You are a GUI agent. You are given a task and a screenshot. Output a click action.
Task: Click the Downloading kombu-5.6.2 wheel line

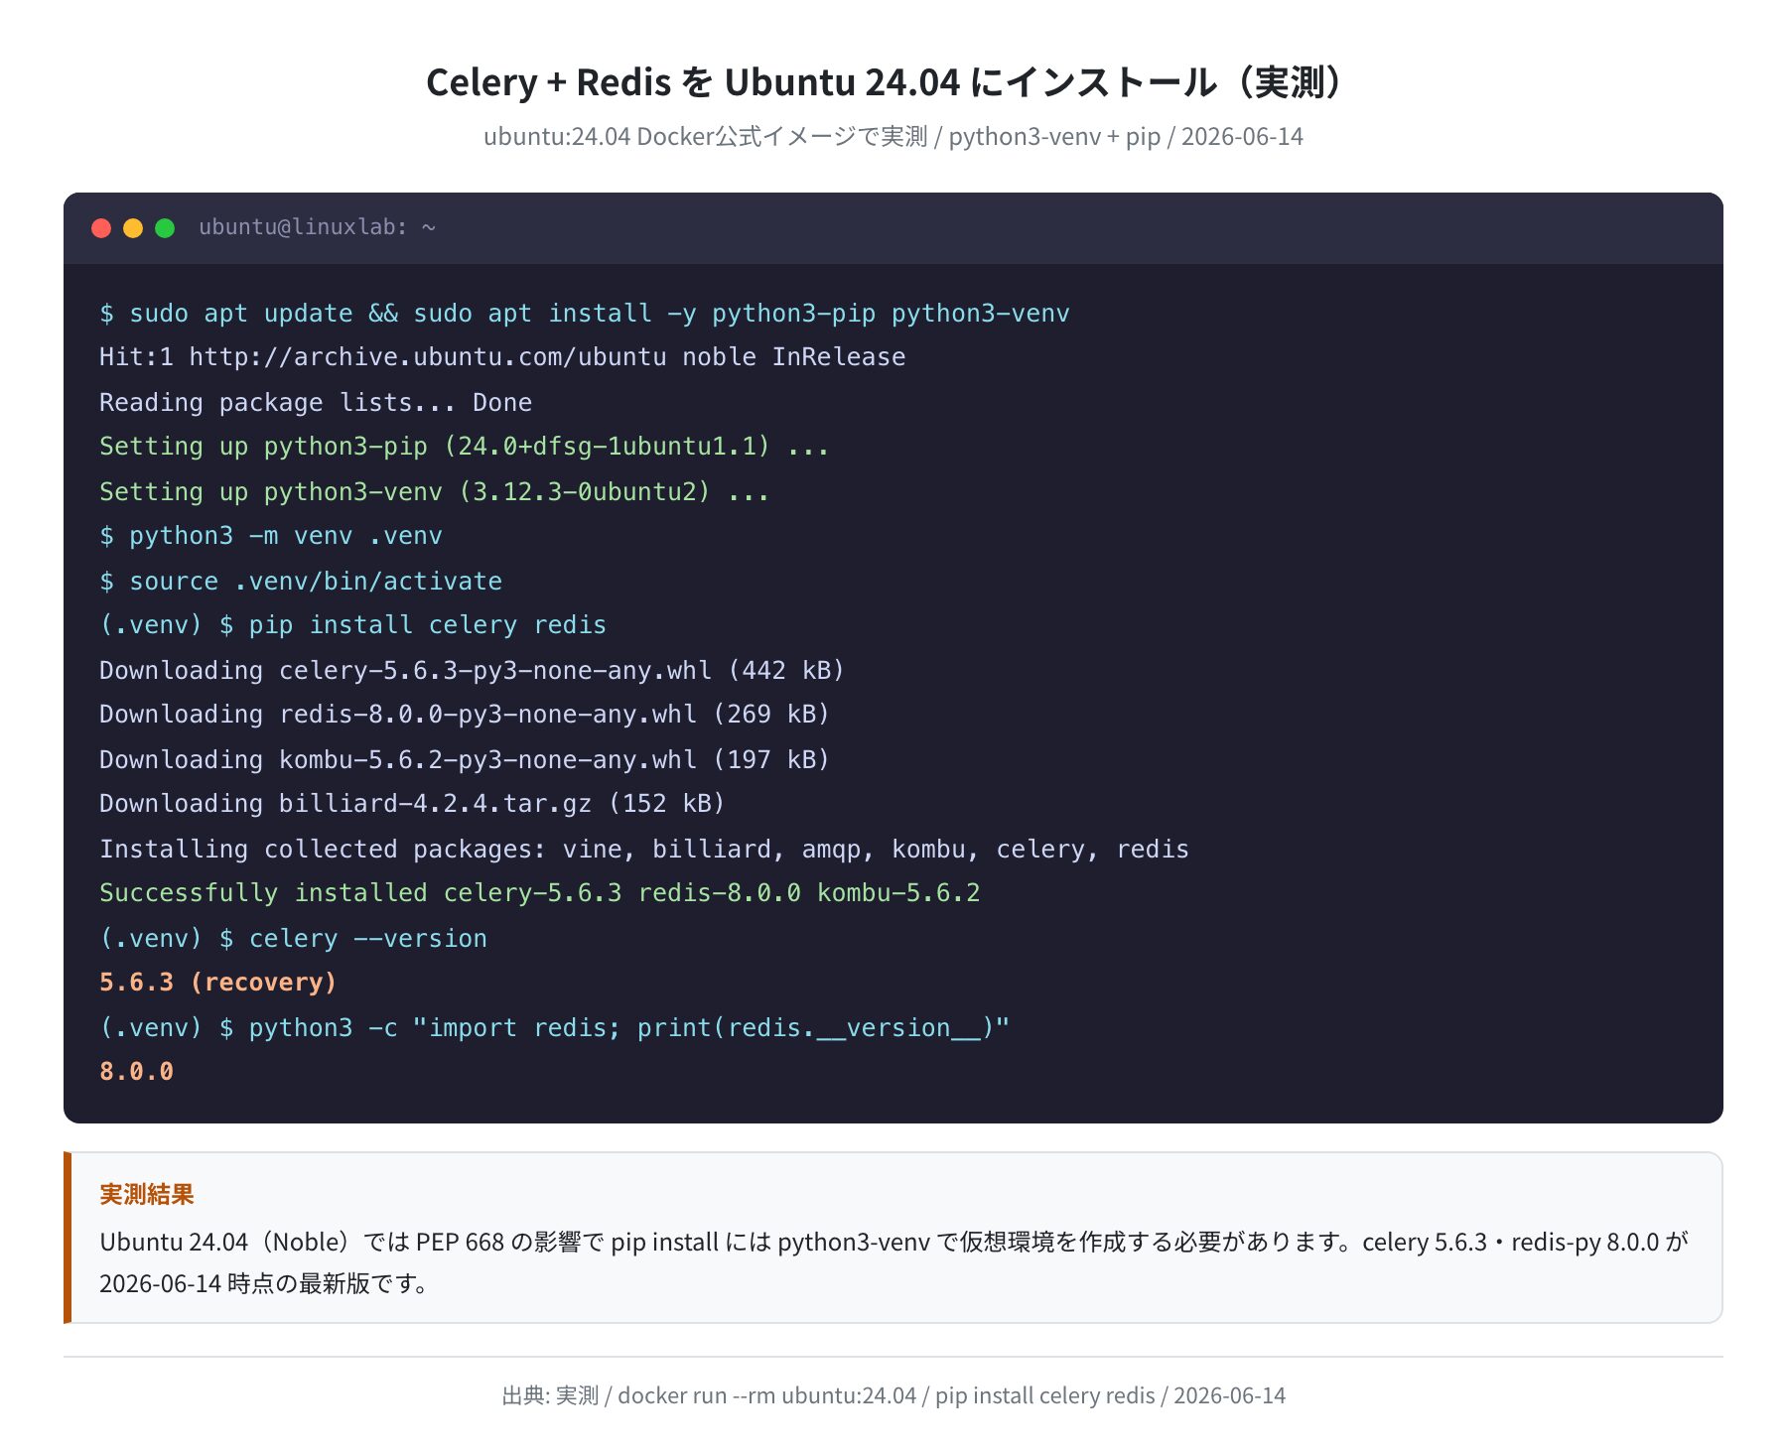(x=465, y=760)
